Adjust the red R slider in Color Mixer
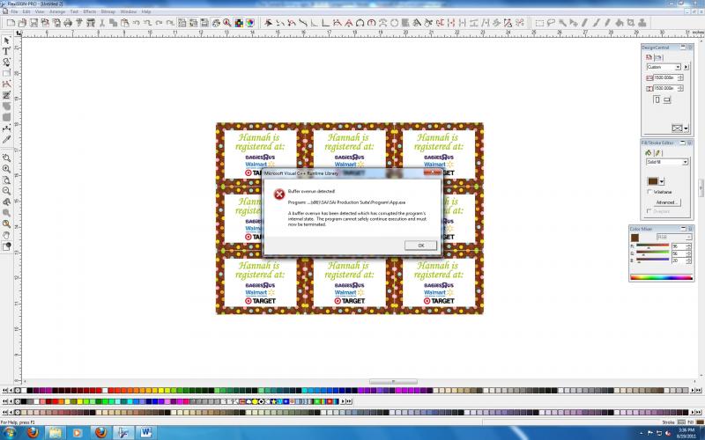This screenshot has height=440, width=705. pos(652,246)
